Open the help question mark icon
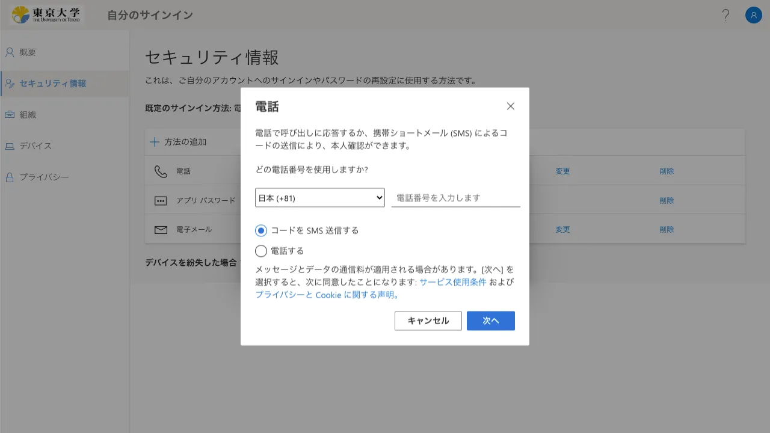 pyautogui.click(x=725, y=15)
